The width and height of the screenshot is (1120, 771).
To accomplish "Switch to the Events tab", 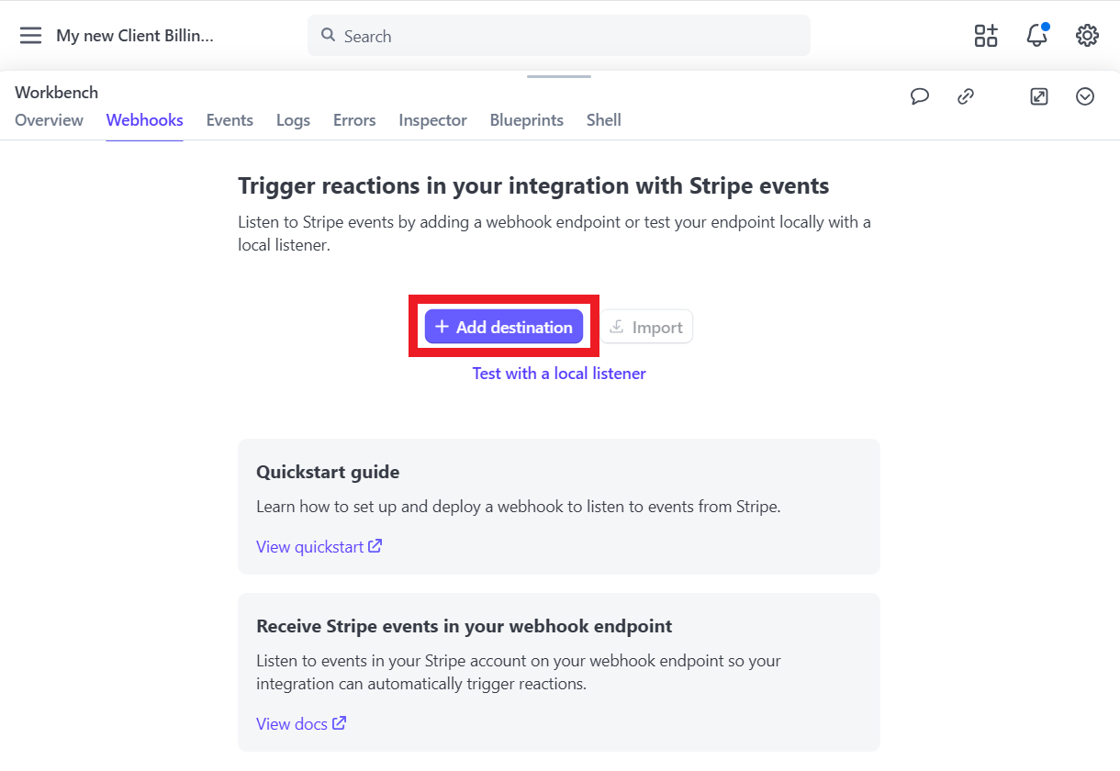I will tap(230, 120).
